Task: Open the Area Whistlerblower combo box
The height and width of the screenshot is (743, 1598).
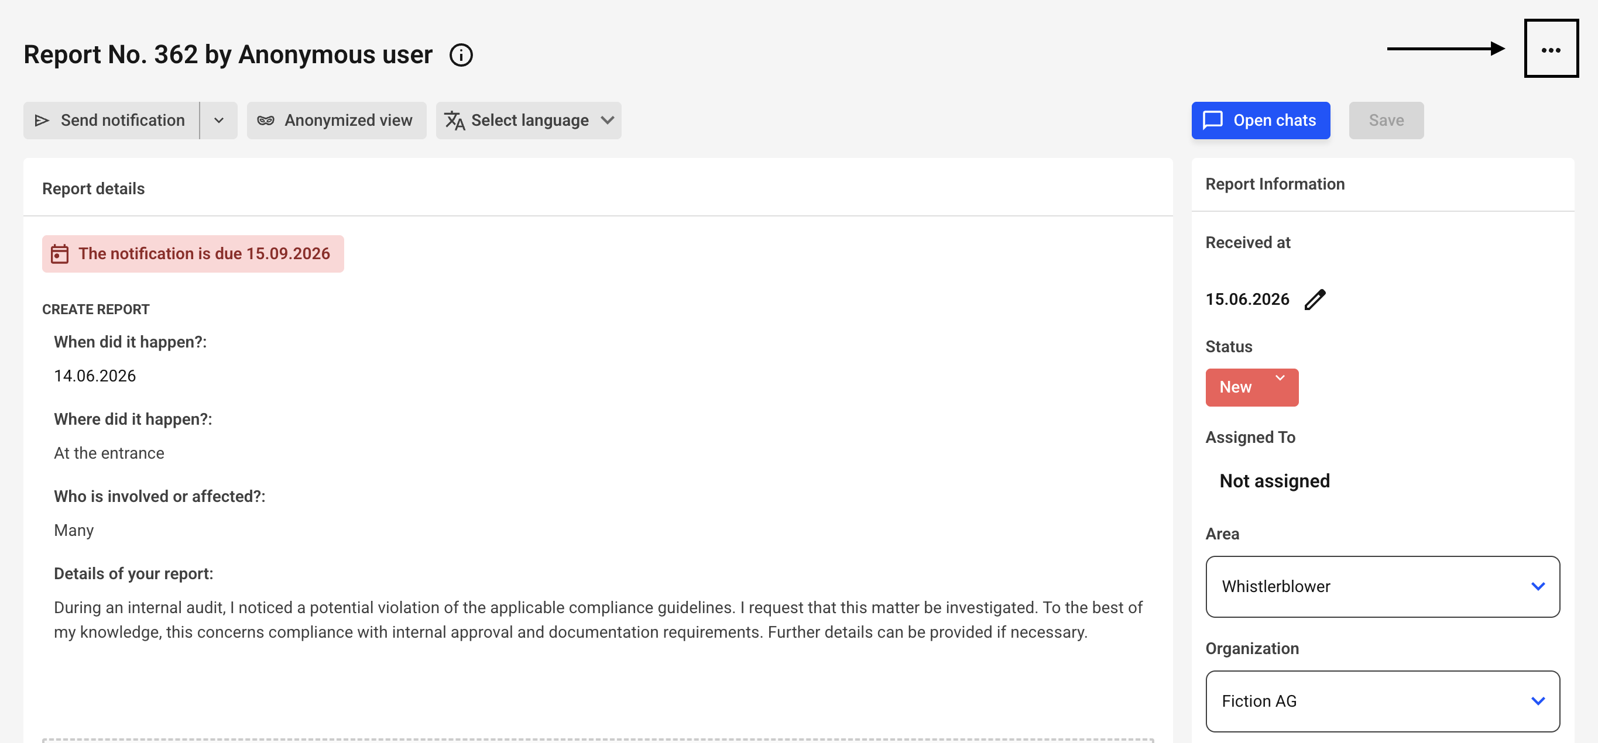Action: pos(1382,586)
